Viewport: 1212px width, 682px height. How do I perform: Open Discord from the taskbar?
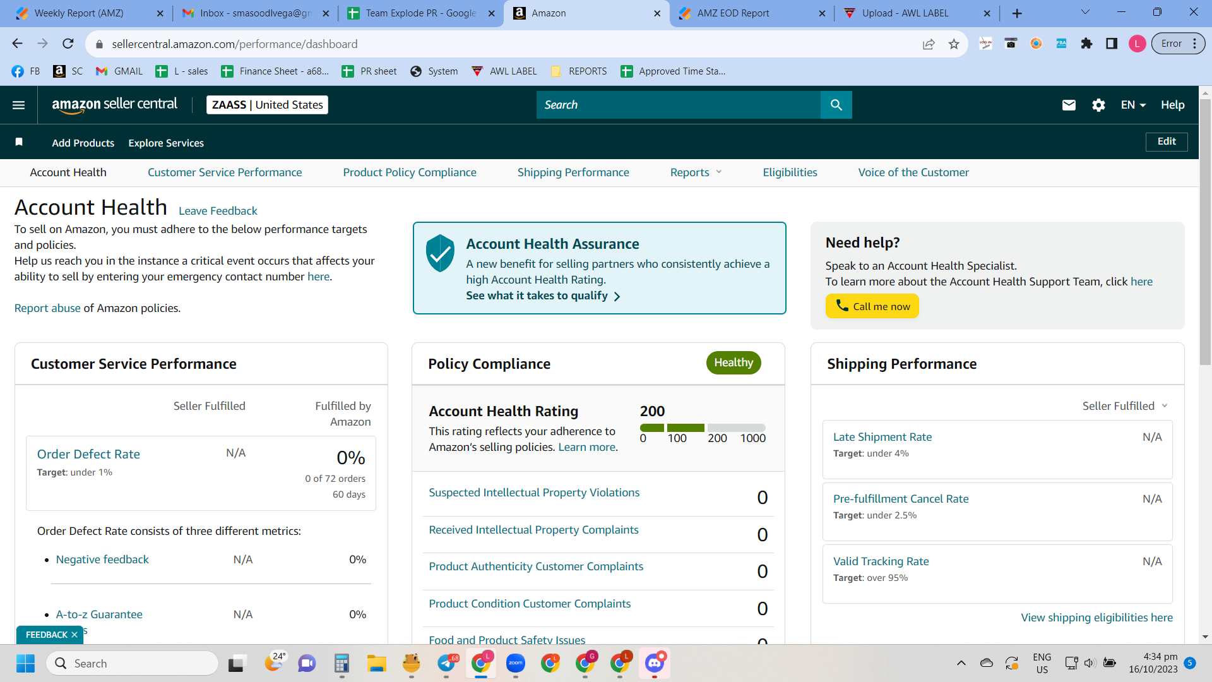(655, 663)
